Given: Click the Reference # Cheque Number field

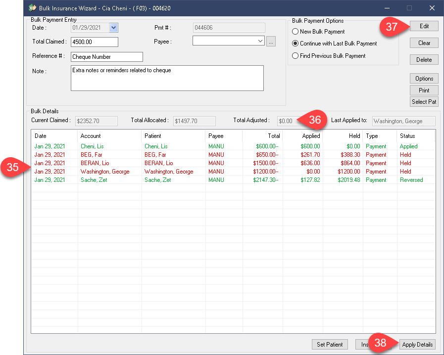Looking at the screenshot, I should 107,56.
